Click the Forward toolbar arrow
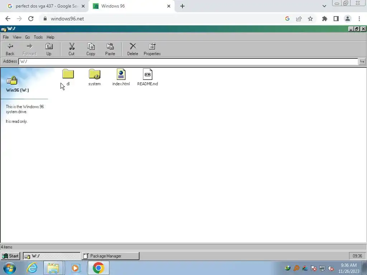Image resolution: width=367 pixels, height=275 pixels. 29,49
